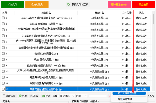Click the filter text field beside 包含
Viewport: 156px width, 103px height.
tap(97, 96)
